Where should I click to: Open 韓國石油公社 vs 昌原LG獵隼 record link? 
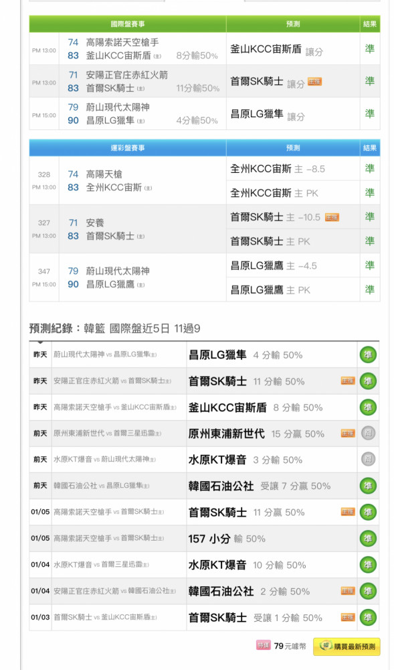[x=102, y=486]
